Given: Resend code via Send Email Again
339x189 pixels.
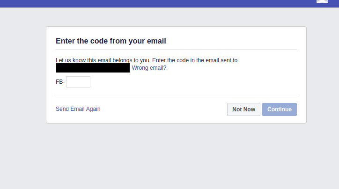Looking at the screenshot, I should click(x=78, y=109).
